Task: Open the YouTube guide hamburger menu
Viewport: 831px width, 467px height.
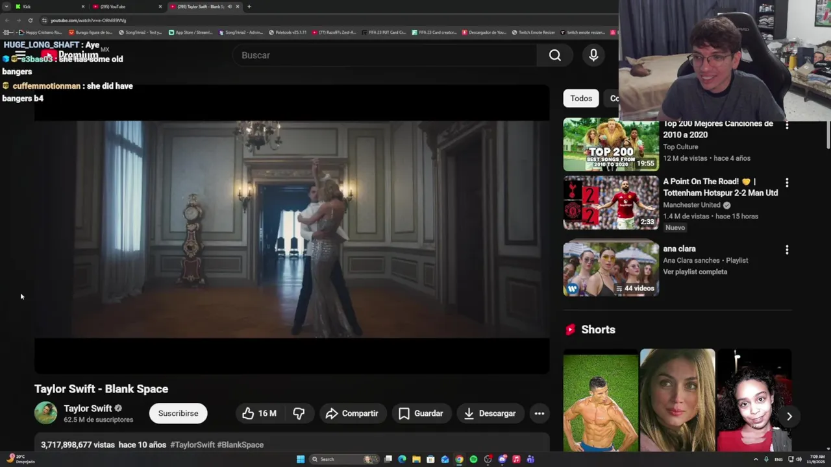Action: [20, 55]
